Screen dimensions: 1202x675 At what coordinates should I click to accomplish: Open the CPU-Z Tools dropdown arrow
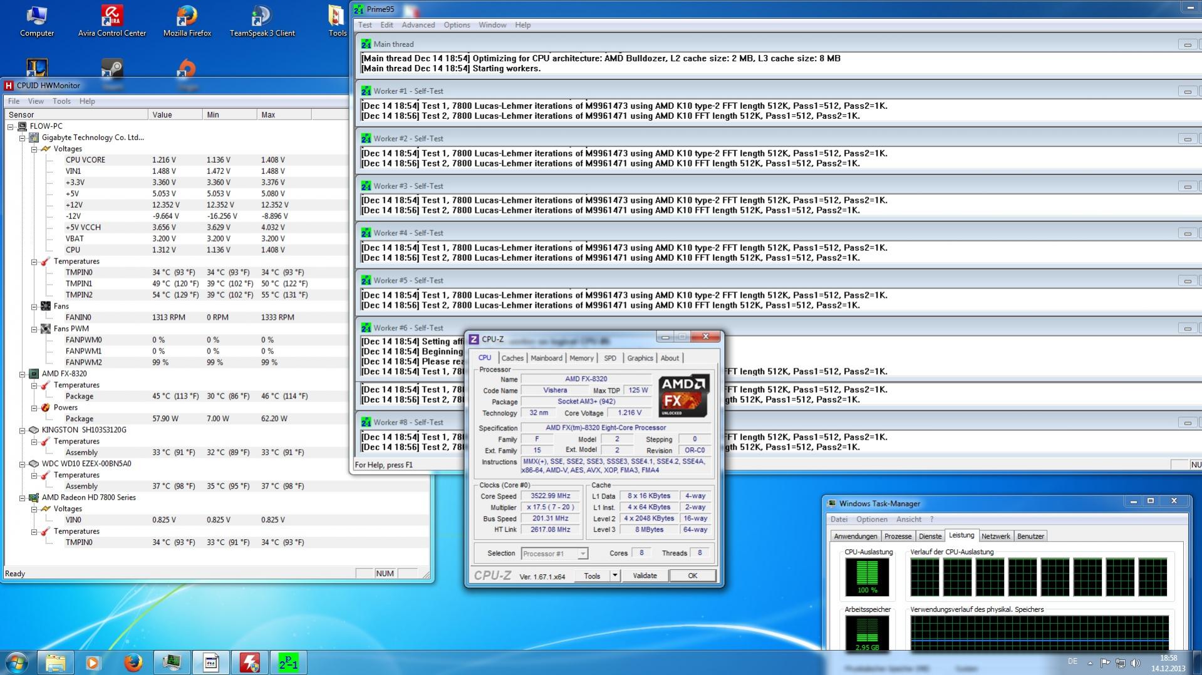pos(614,576)
